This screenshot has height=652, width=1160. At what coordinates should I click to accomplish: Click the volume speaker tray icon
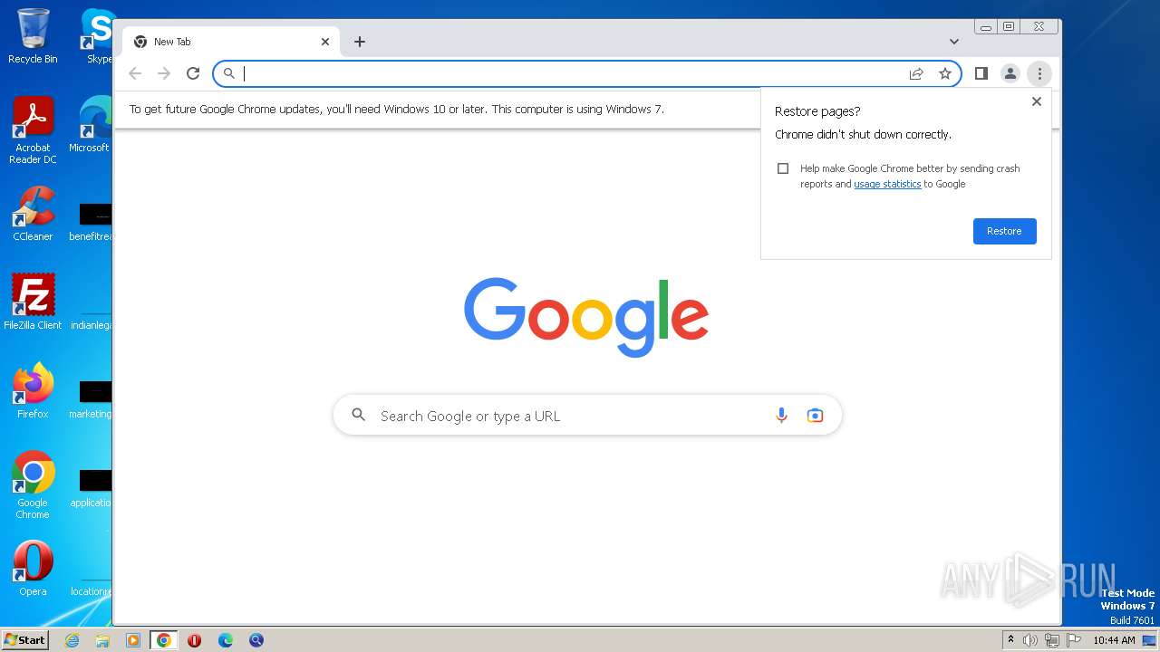coord(1030,640)
